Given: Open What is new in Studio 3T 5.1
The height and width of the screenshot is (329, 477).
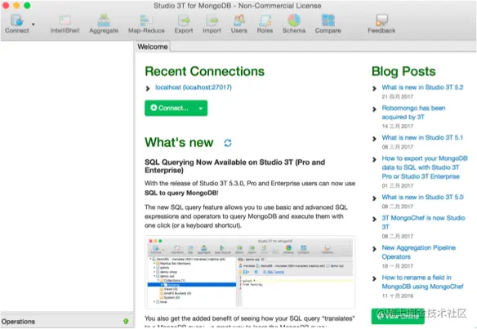Looking at the screenshot, I should point(422,138).
